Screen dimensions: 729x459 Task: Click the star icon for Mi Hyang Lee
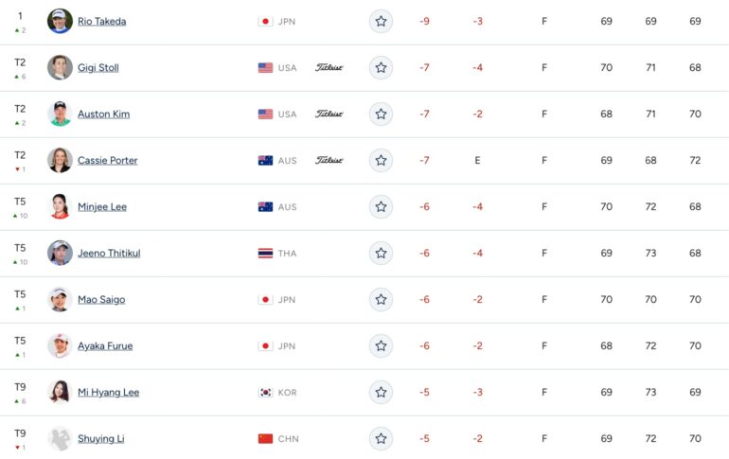381,393
